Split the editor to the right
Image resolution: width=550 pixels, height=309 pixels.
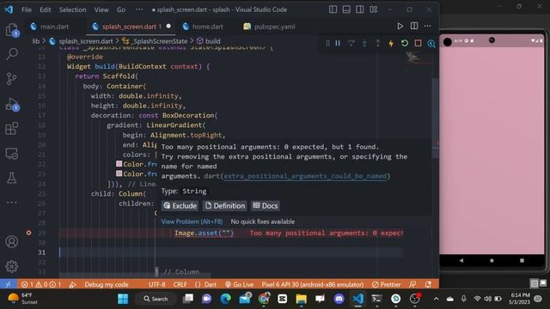click(414, 26)
